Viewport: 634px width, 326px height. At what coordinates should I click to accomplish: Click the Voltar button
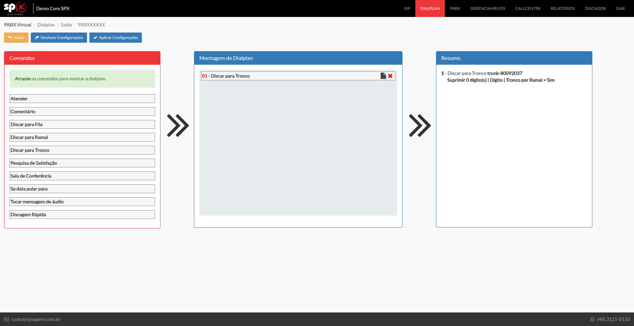pyautogui.click(x=16, y=38)
